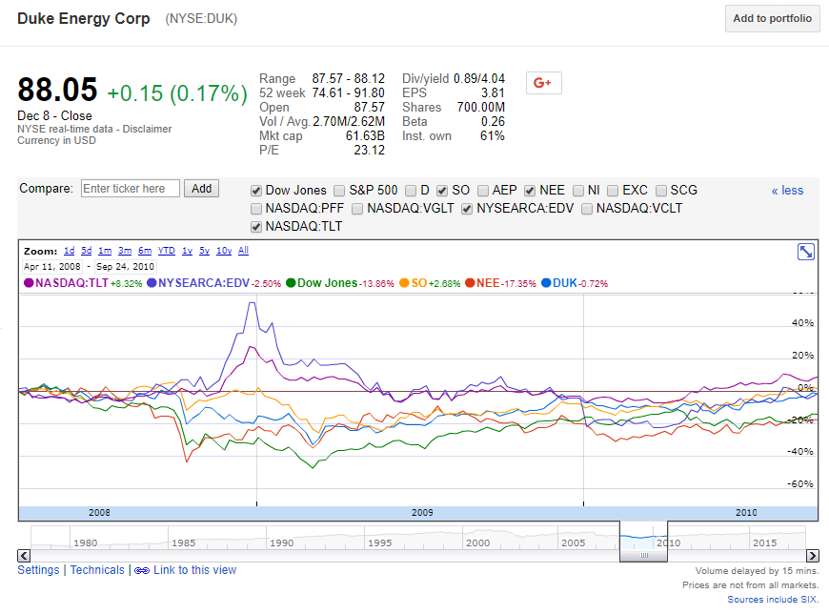Collapse comparison list with « less
829x614 pixels.
[787, 191]
